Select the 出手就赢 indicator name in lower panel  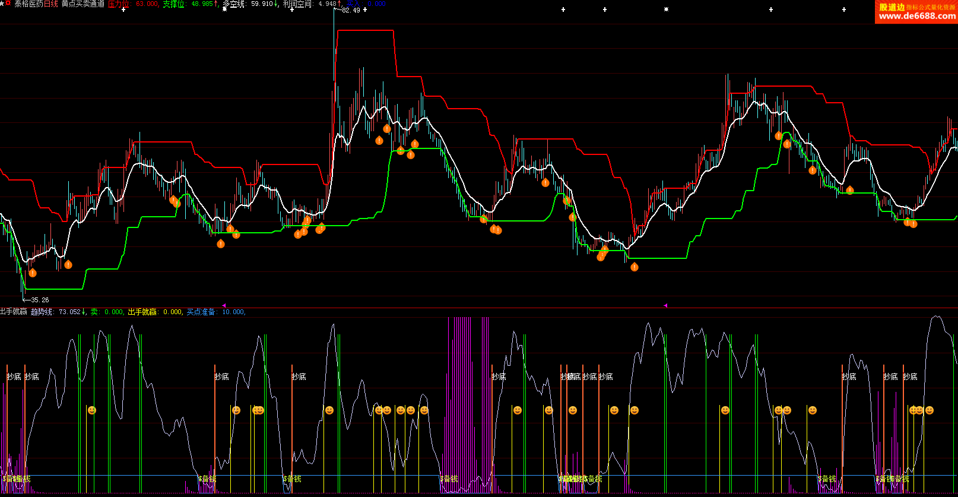(13, 312)
